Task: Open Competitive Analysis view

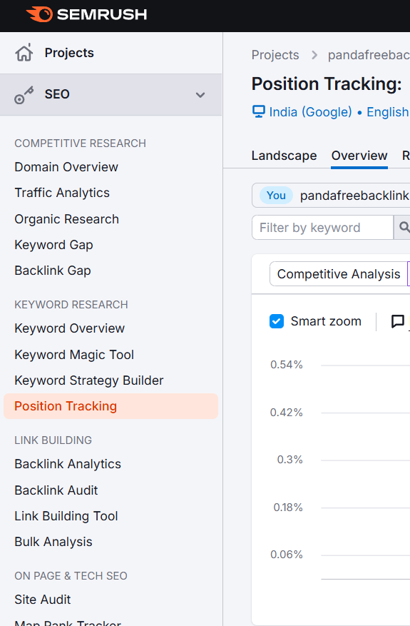Action: pyautogui.click(x=339, y=274)
